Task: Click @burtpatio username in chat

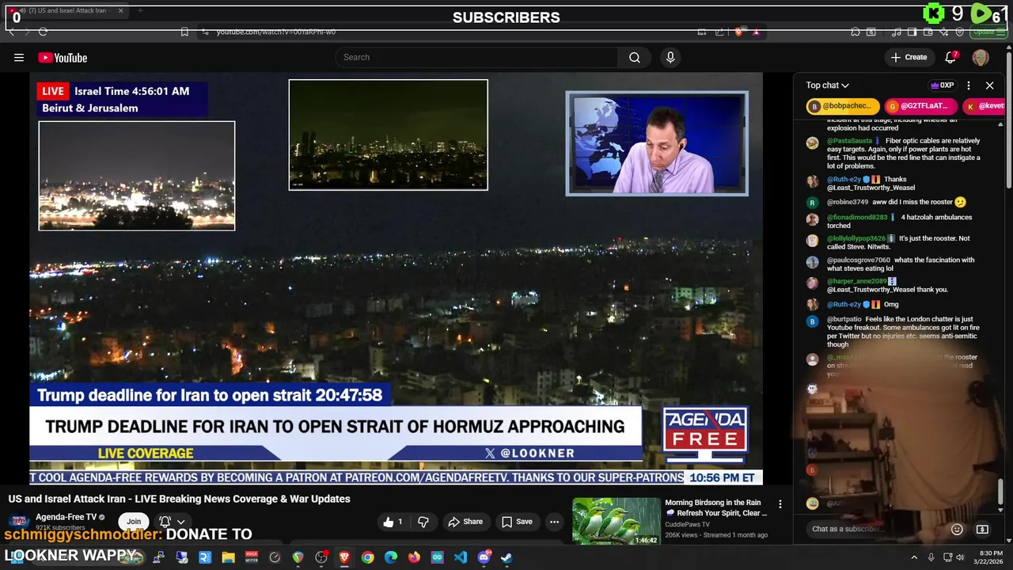Action: (x=844, y=319)
